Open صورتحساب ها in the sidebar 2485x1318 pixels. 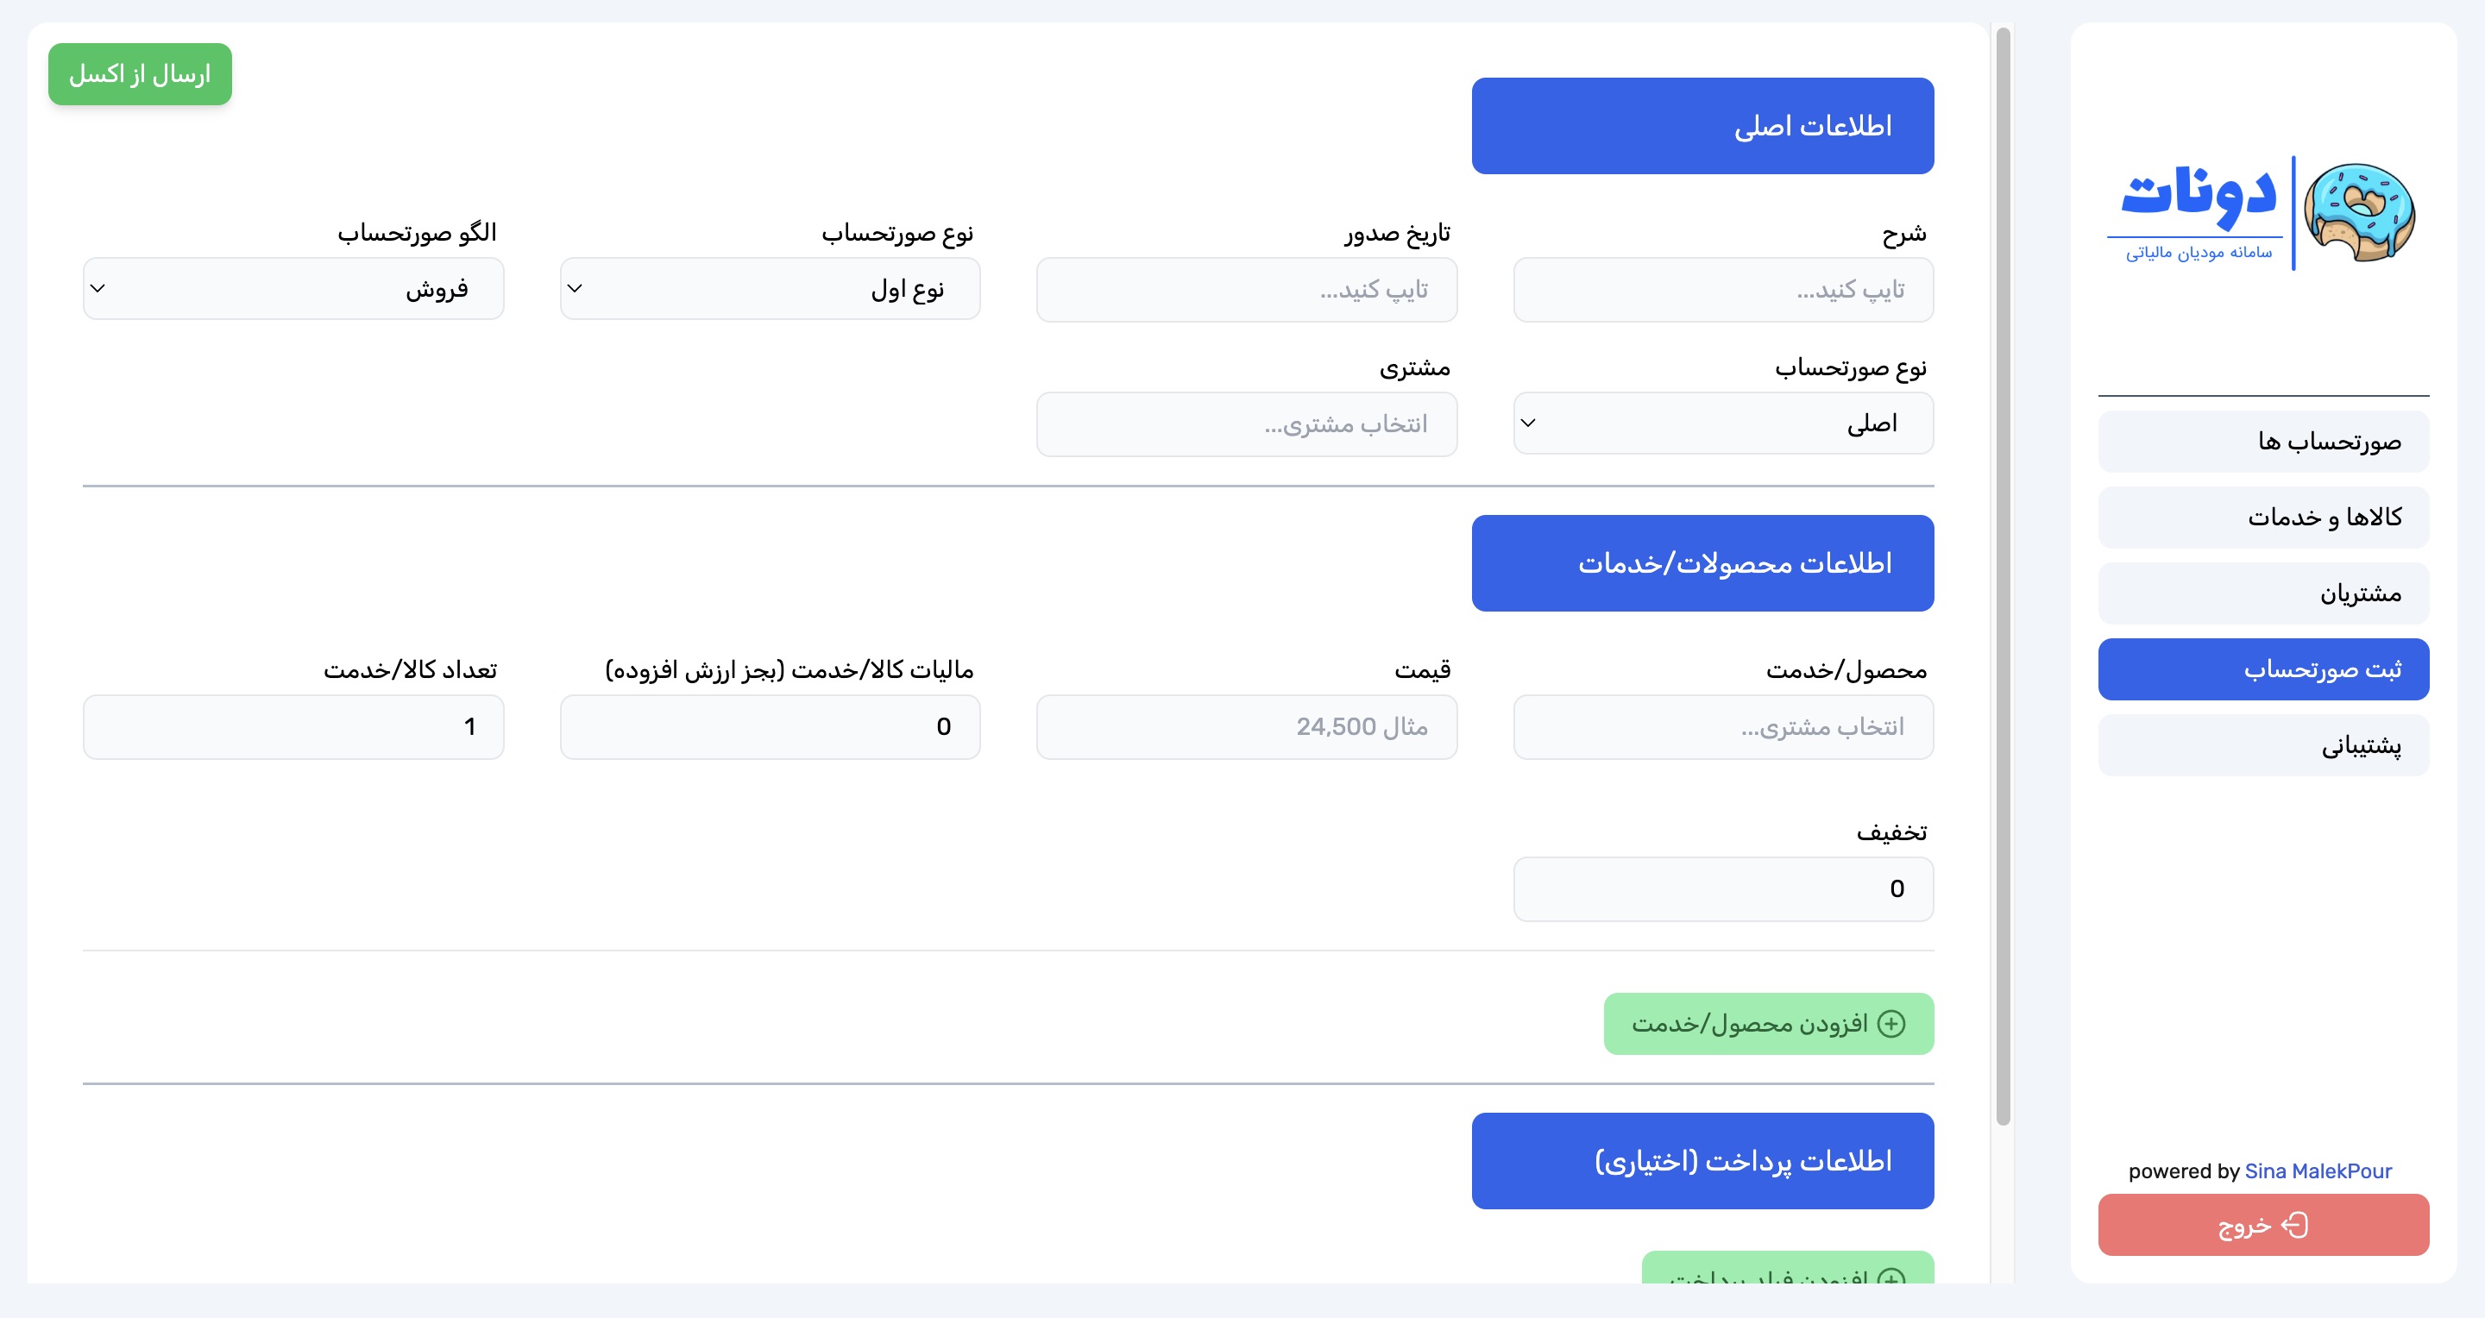2262,442
